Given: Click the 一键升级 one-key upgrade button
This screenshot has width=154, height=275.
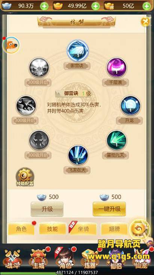Looking at the screenshot, I should tap(109, 209).
